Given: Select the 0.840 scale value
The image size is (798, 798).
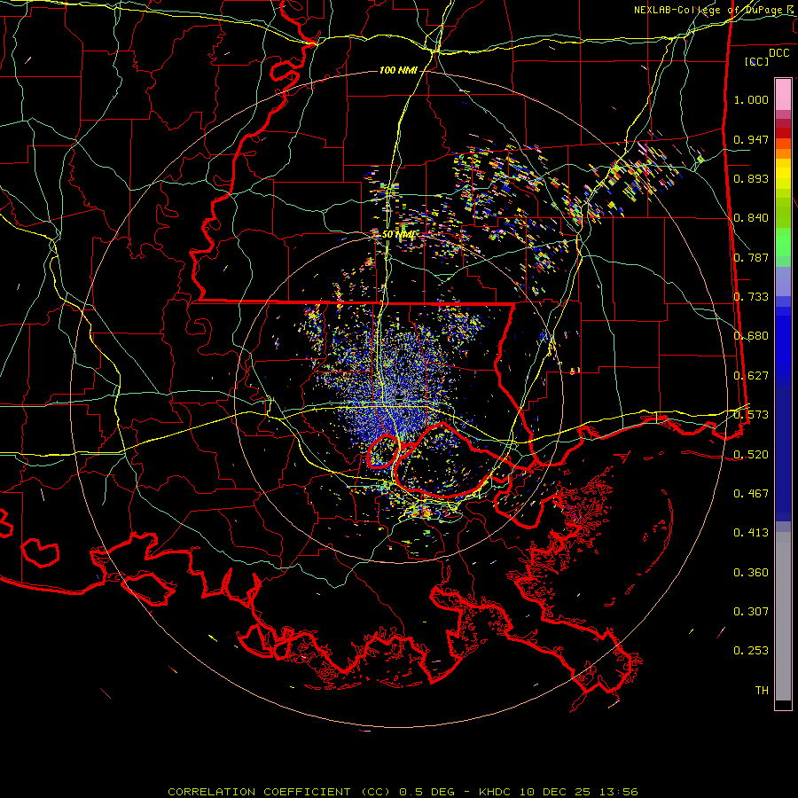Looking at the screenshot, I should (x=751, y=218).
